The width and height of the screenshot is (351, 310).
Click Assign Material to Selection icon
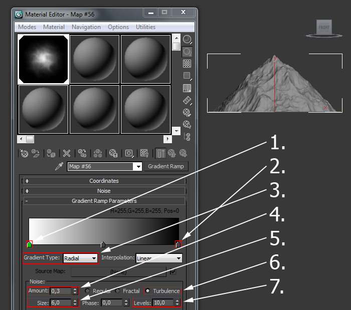tap(51, 154)
